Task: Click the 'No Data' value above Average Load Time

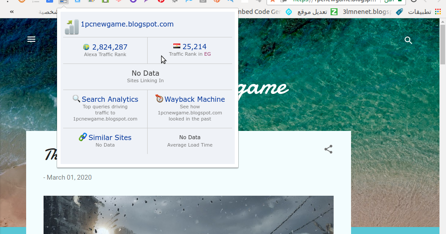Action: [190, 137]
